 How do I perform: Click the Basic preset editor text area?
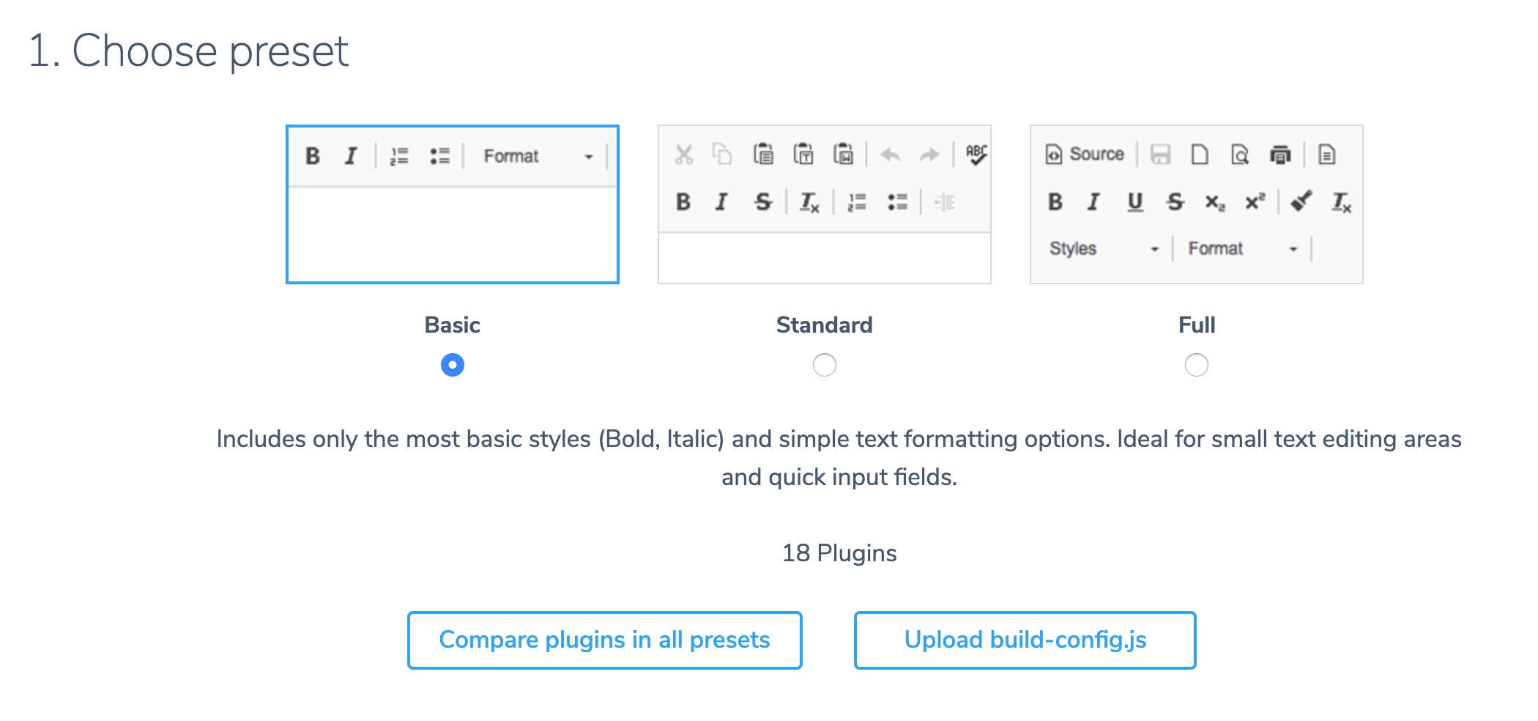453,234
